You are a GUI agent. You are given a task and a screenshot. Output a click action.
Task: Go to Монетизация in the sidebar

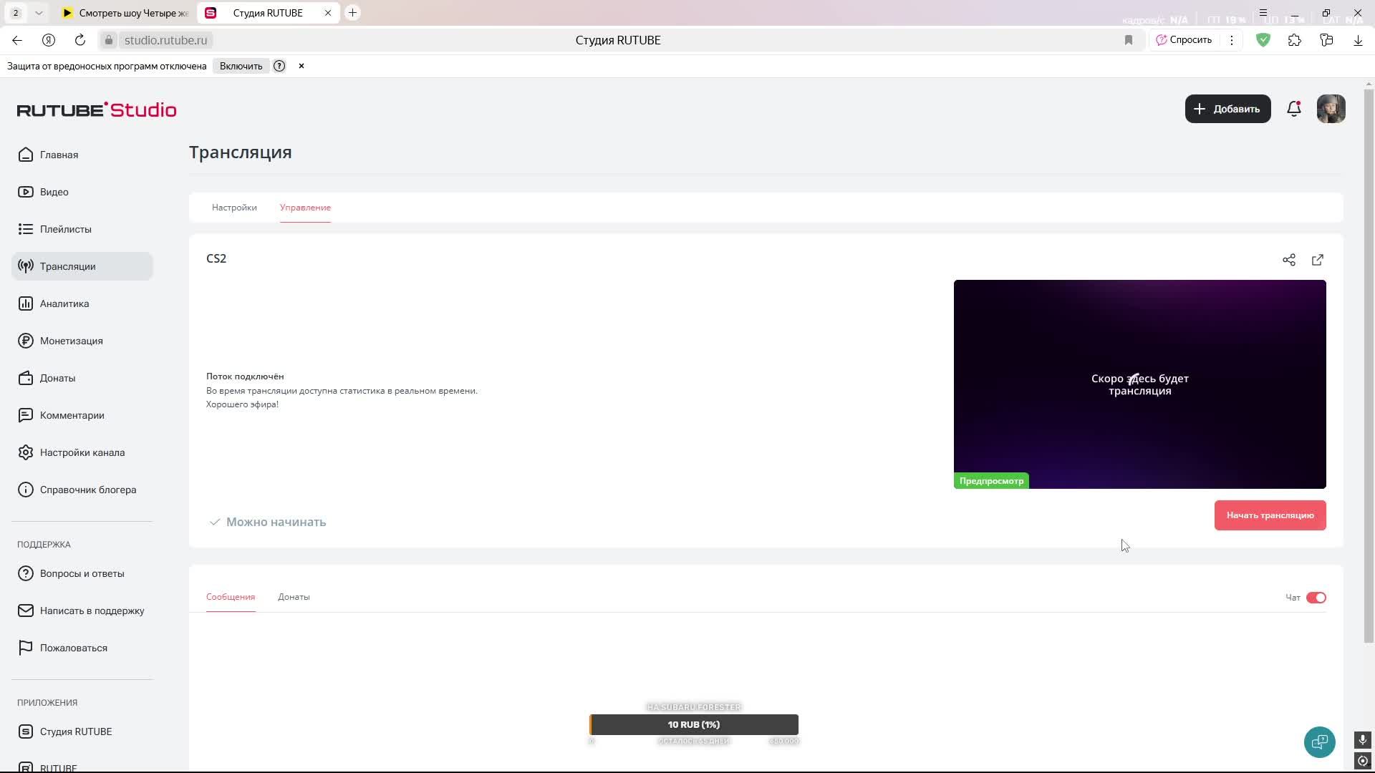coord(71,341)
